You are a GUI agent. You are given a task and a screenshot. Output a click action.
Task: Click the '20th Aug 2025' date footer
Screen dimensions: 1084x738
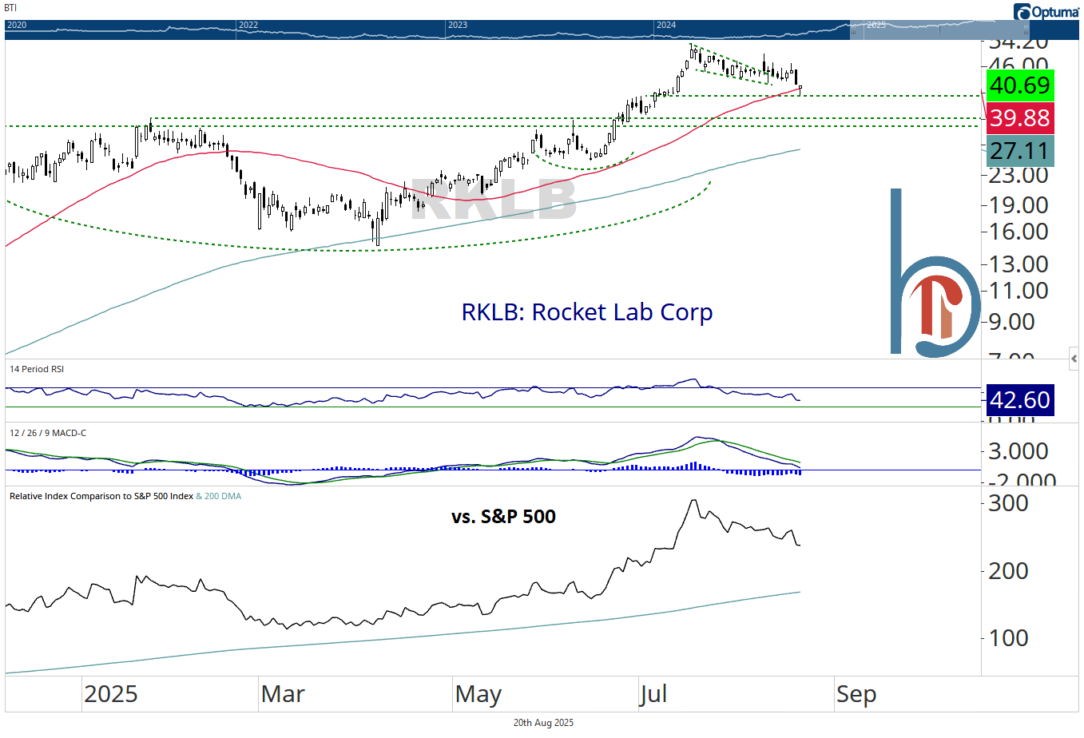click(x=543, y=723)
